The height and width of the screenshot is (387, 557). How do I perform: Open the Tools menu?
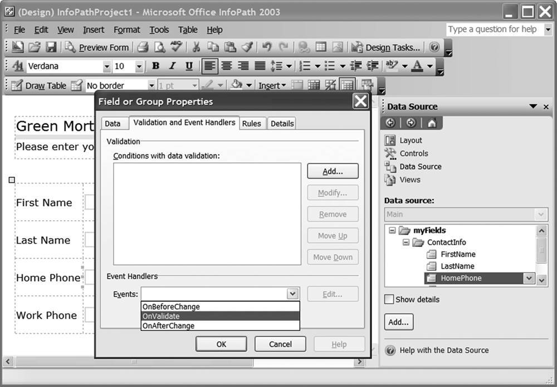(x=159, y=30)
